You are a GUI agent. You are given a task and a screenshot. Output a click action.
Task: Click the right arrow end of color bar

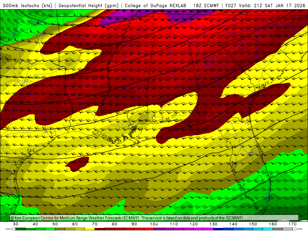(298, 229)
